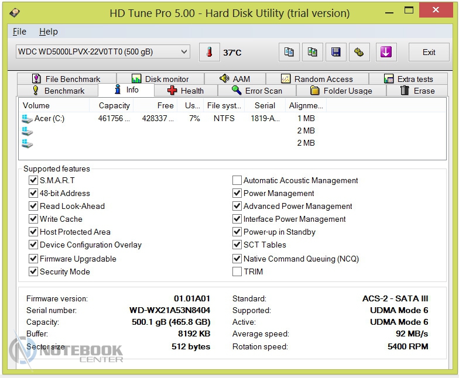Click the Serial column header
Screen dimensions: 459x378
tap(265, 105)
